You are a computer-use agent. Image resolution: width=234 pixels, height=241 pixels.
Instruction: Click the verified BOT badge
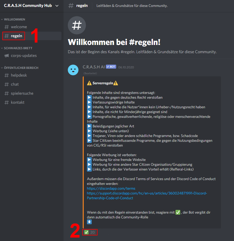coord(111,67)
